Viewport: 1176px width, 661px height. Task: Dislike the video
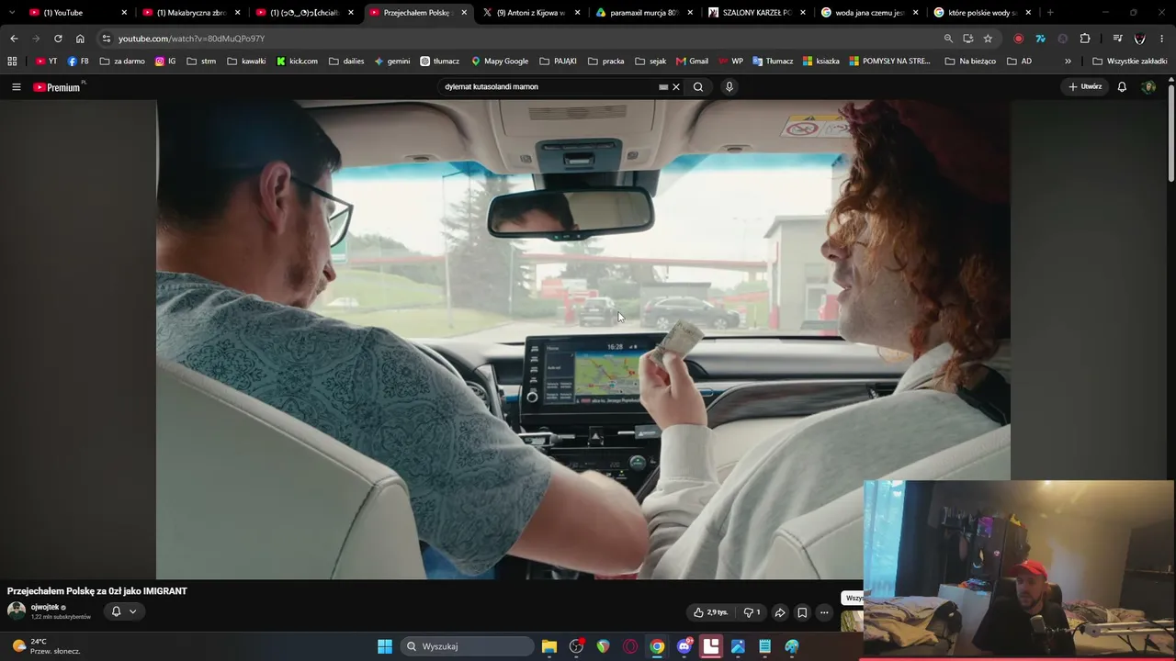752,612
